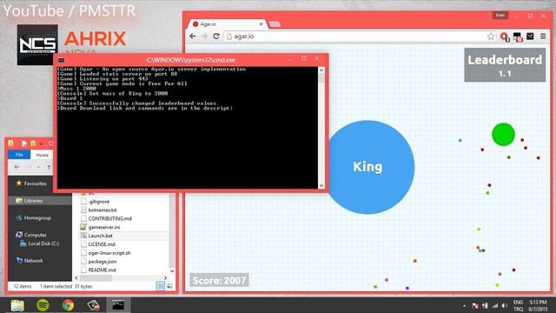Select the CONTRIBUTING.md file
Viewport: 556px width, 313px height.
click(109, 218)
